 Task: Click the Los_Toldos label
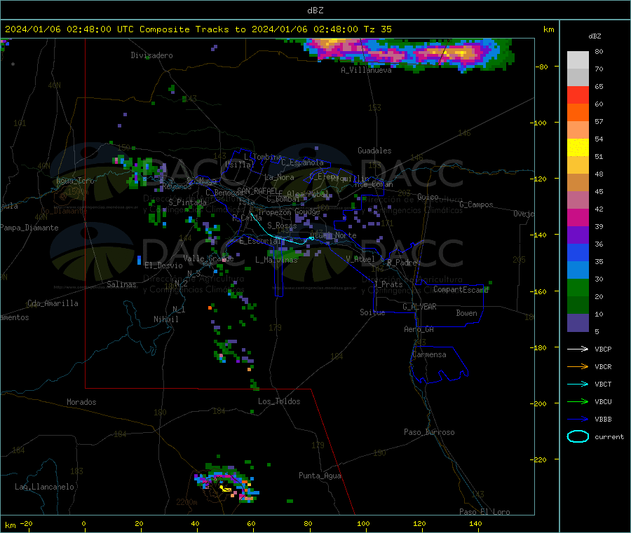tap(279, 401)
